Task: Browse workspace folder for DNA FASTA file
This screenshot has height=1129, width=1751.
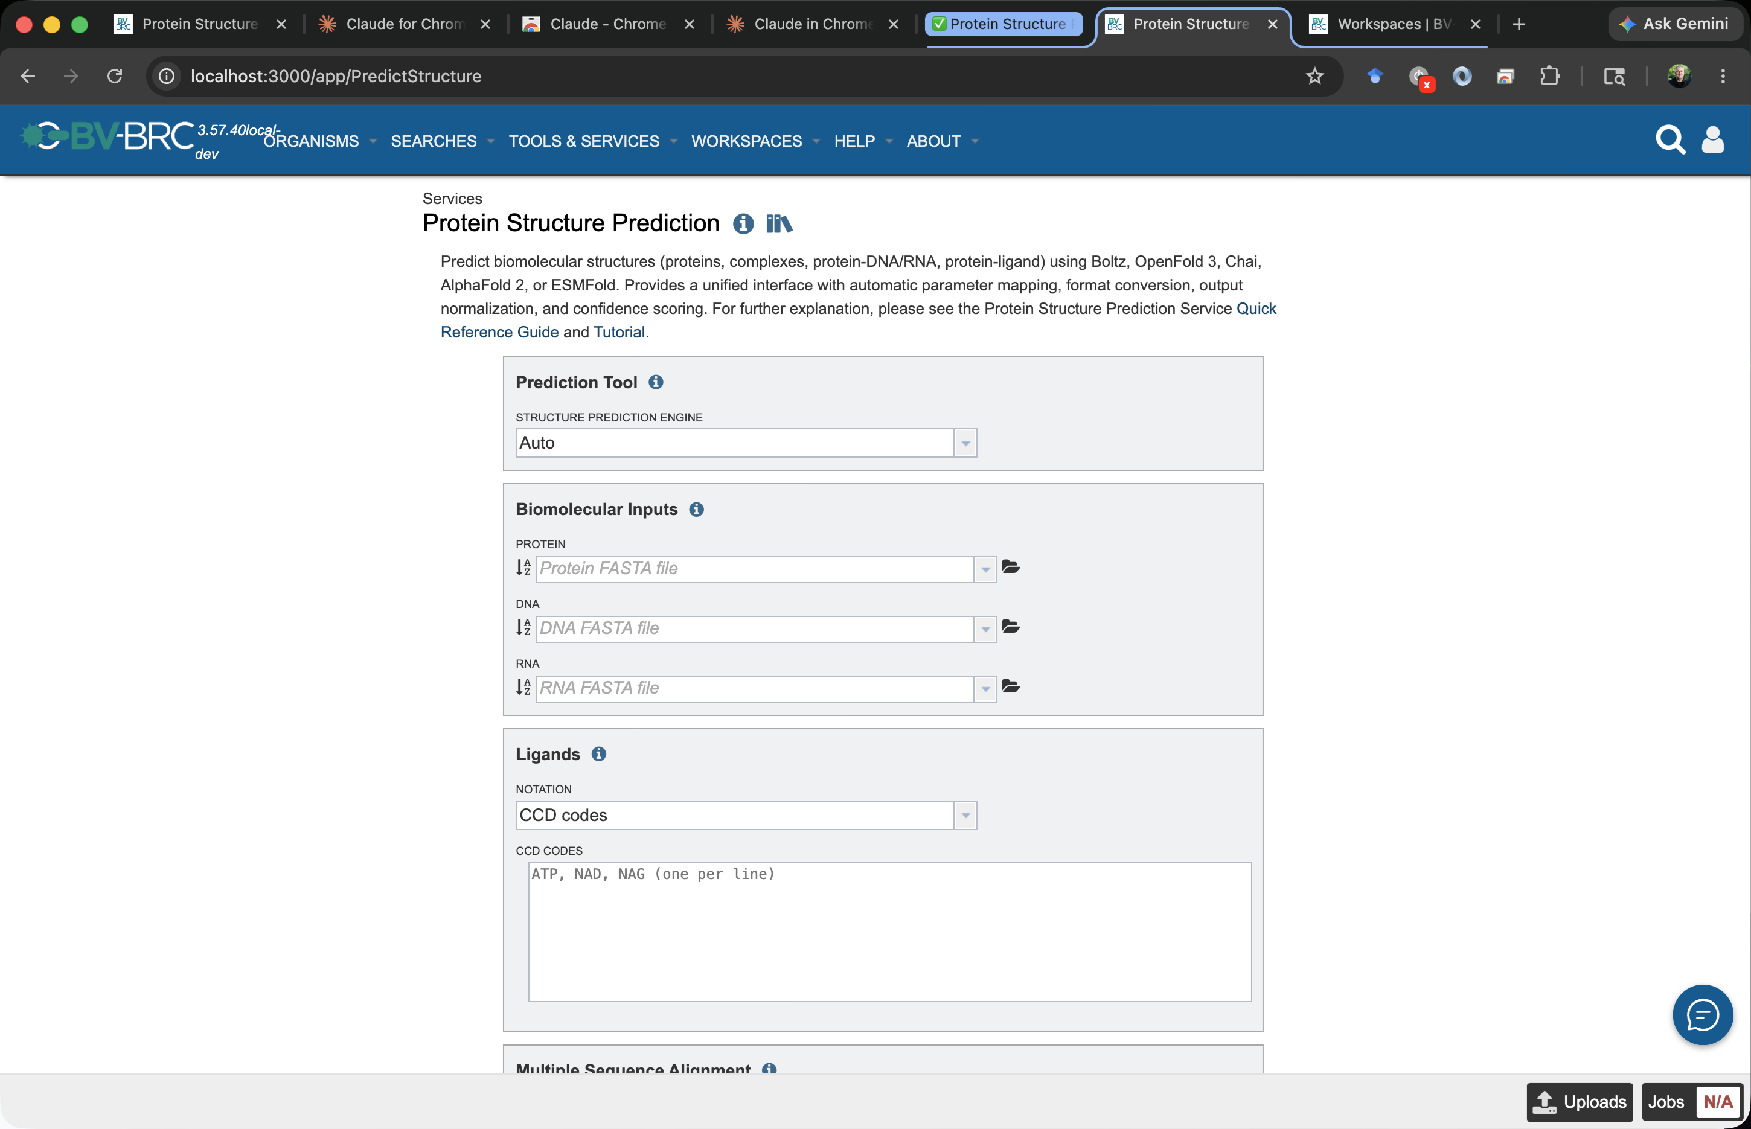Action: 1011,627
